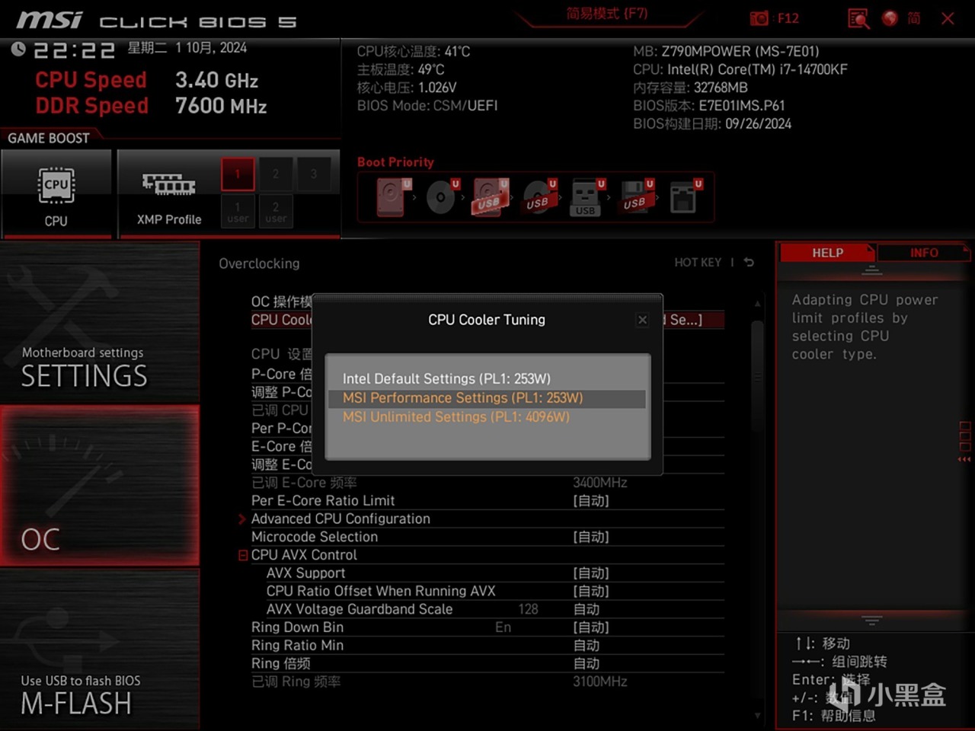Switch to the INFO tab
The image size is (975, 731).
(923, 253)
